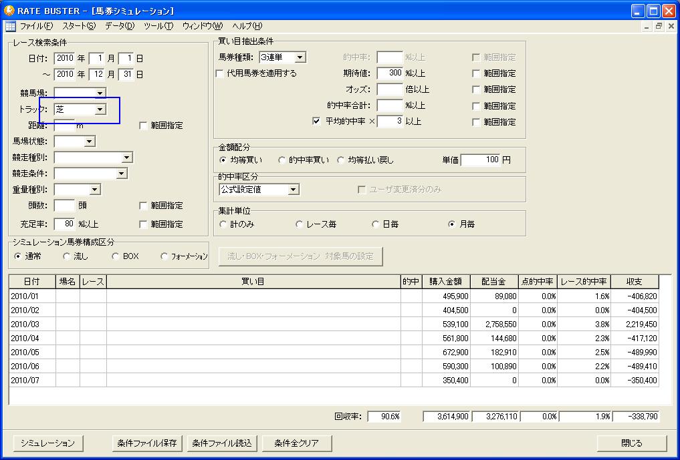The height and width of the screenshot is (460, 680).
Task: Select the フォーメーション composition option
Action: tap(164, 256)
